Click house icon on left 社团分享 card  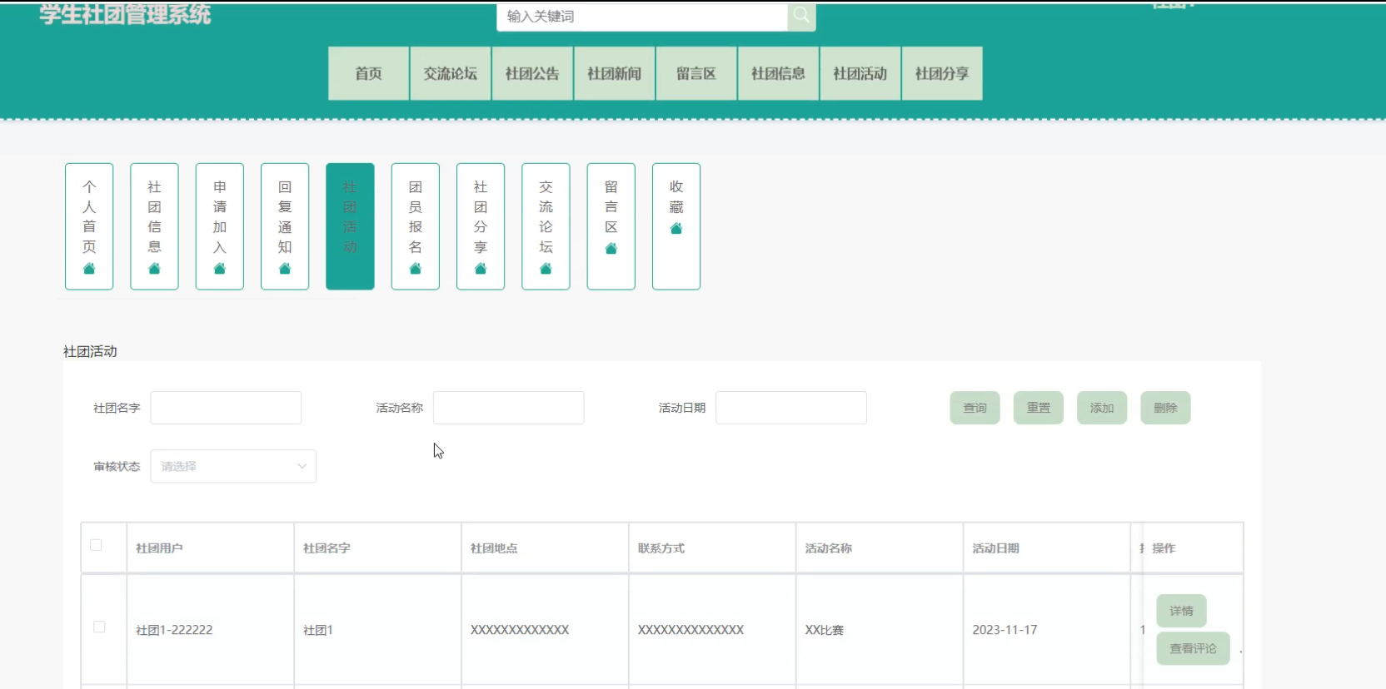[481, 268]
